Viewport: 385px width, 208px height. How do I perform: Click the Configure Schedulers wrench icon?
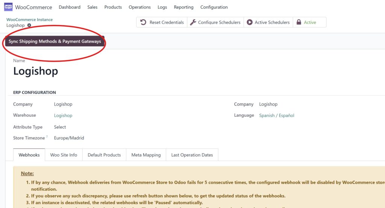(193, 22)
